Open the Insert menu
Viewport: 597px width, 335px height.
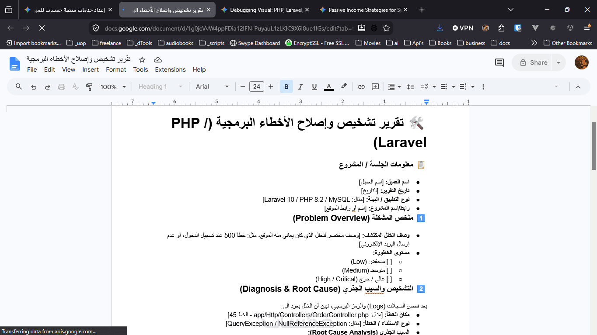tap(91, 69)
